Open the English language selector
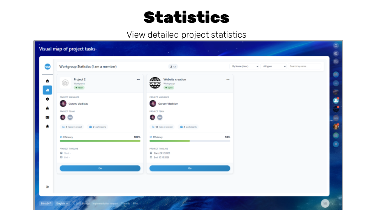 click(62, 203)
